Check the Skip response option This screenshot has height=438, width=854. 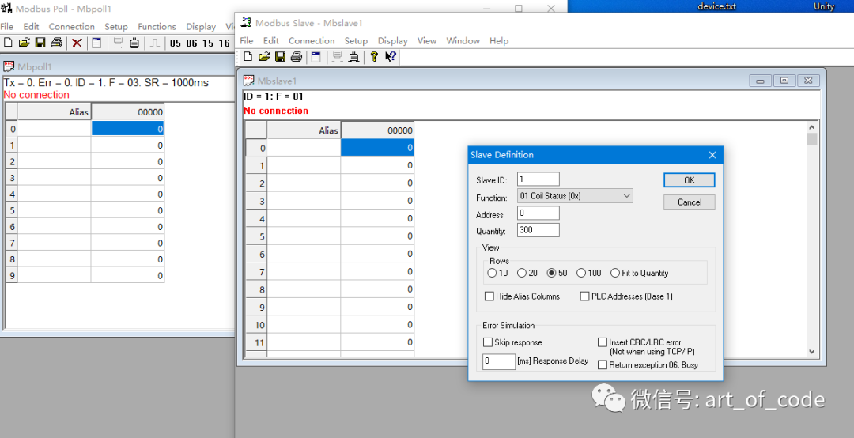pyautogui.click(x=488, y=342)
